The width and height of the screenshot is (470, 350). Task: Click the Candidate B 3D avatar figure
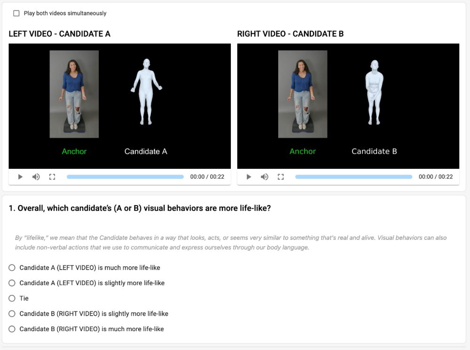point(375,92)
